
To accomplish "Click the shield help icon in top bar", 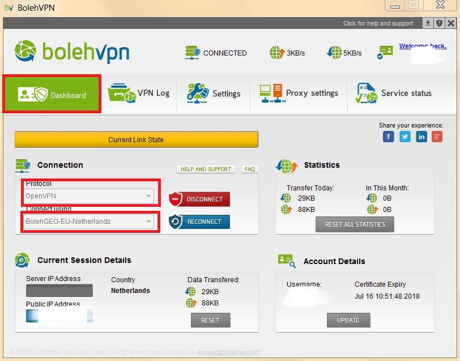I will 439,23.
